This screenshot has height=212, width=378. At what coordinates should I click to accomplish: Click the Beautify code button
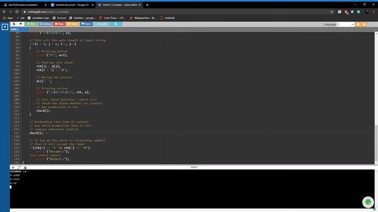click(101, 24)
